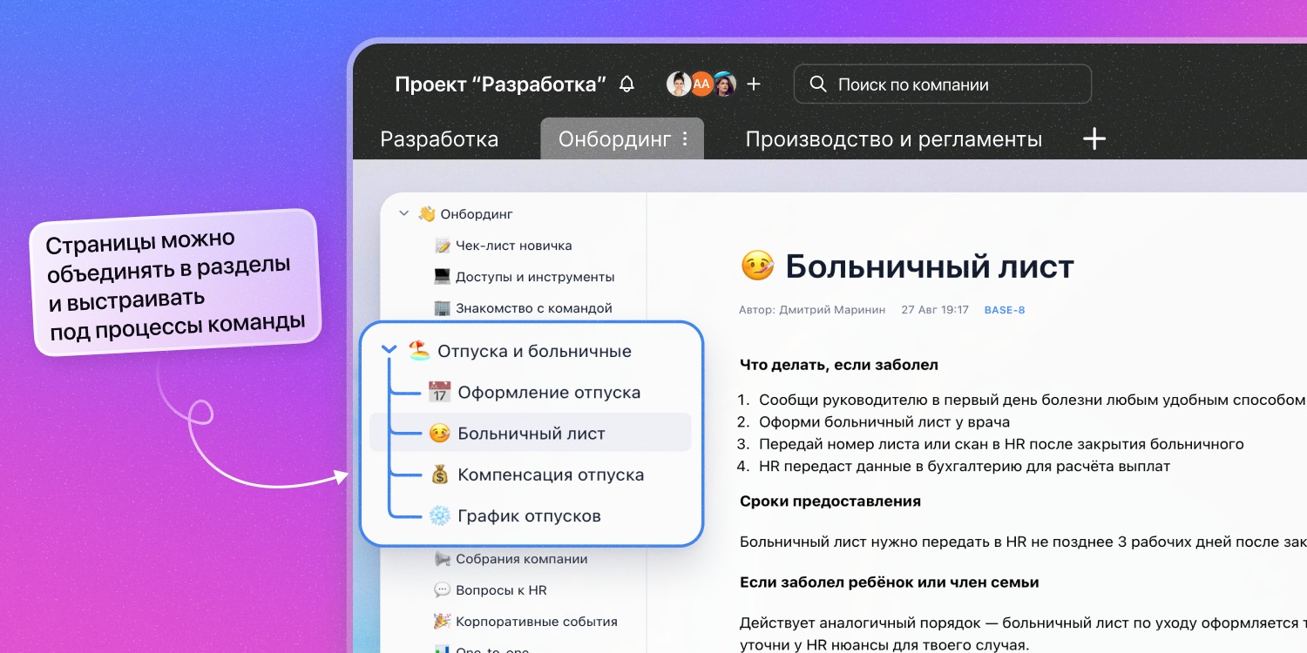Click the Проект “Разработка” title
Screen dimensions: 1307x653
point(501,84)
